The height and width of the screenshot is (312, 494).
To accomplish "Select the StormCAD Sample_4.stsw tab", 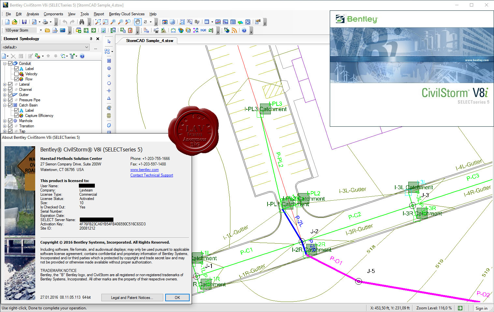I will pos(150,41).
